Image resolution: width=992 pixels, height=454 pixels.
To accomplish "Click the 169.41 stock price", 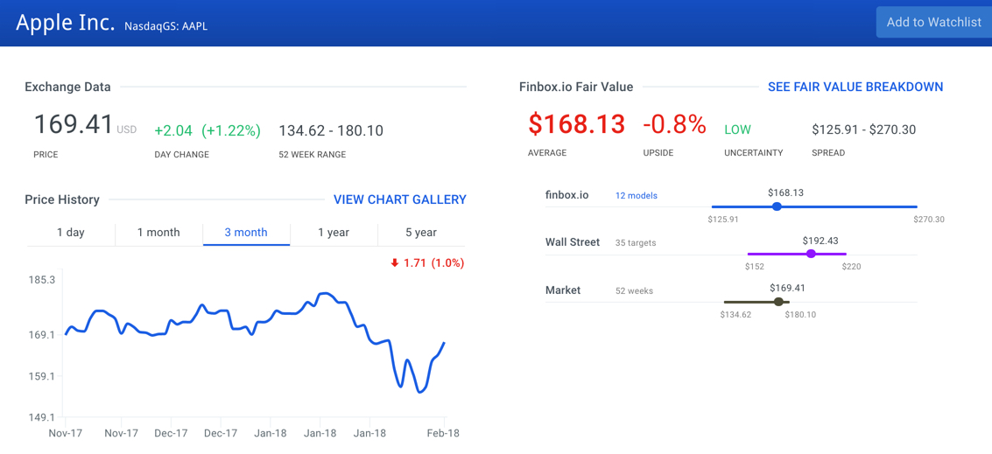I will tap(74, 125).
